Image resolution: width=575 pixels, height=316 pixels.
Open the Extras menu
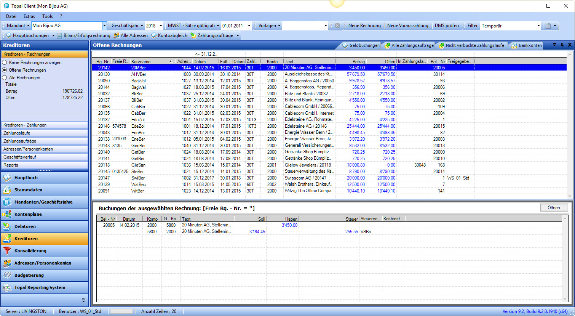(29, 16)
